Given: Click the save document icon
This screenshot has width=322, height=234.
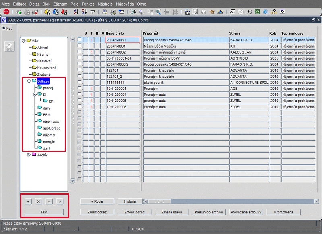Looking at the screenshot, I should tap(195, 12).
